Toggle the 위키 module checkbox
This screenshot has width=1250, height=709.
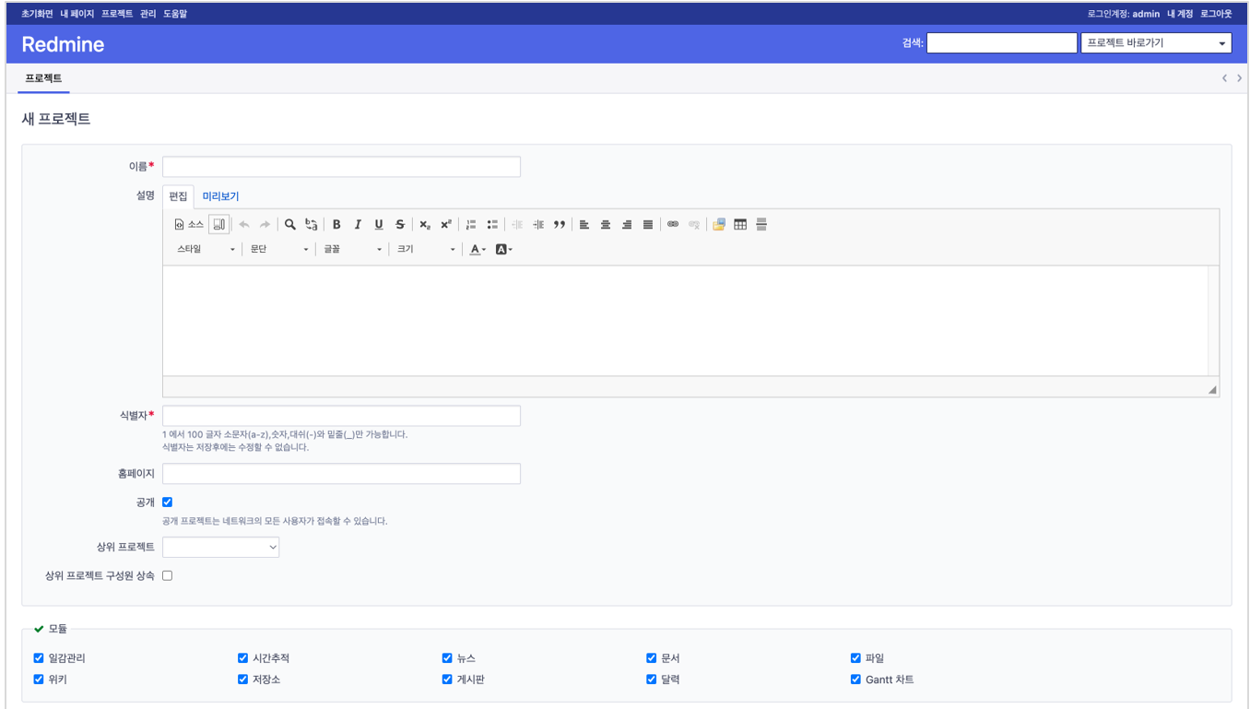click(x=39, y=679)
